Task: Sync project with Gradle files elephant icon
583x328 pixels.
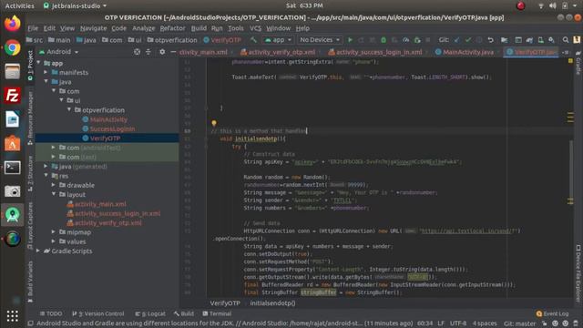Action: click(529, 40)
